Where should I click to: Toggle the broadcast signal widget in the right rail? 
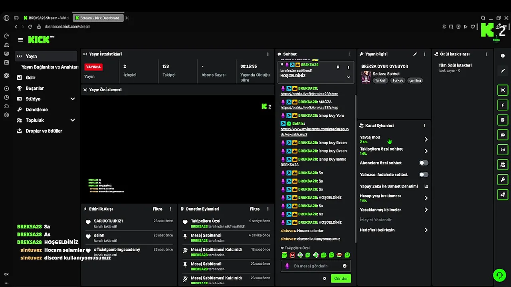click(503, 149)
